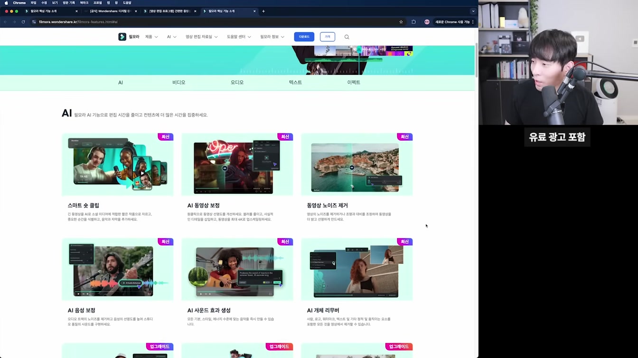Click the 최신 badge on 스마트 숏 클립
The width and height of the screenshot is (638, 358).
tap(166, 137)
